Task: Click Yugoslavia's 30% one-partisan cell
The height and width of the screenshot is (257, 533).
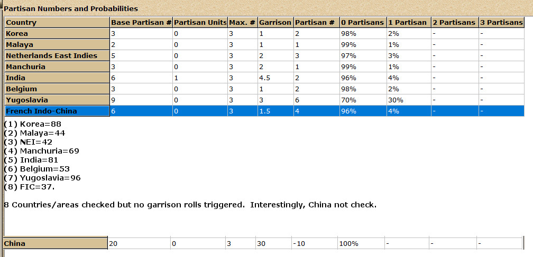Action: pyautogui.click(x=409, y=100)
